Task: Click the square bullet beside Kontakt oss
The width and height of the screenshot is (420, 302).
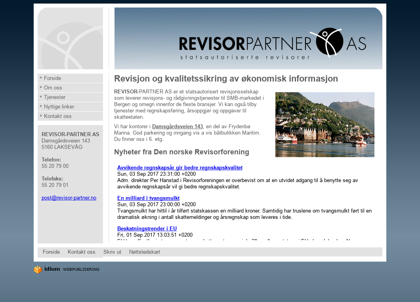Action: click(x=40, y=116)
